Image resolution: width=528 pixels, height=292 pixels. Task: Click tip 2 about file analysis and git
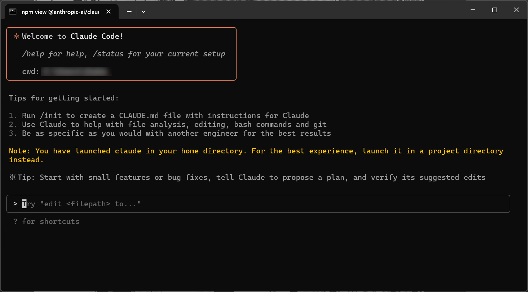168,124
